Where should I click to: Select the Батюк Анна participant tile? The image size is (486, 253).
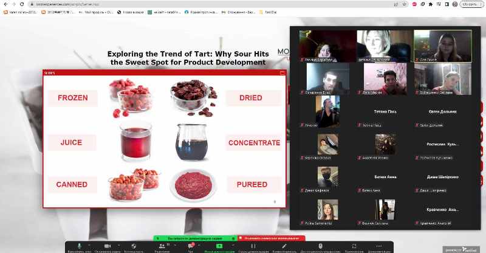tap(385, 176)
